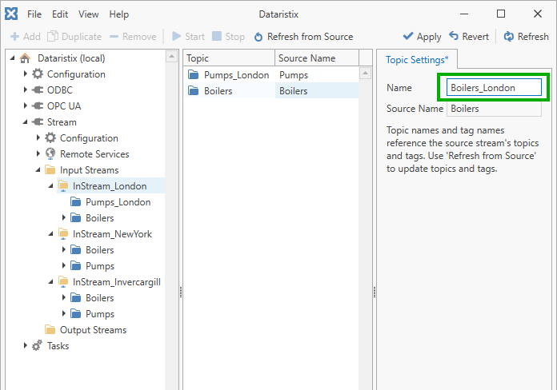Click Refresh from Source button
Screen dimensions: 557x390
[x=303, y=37]
